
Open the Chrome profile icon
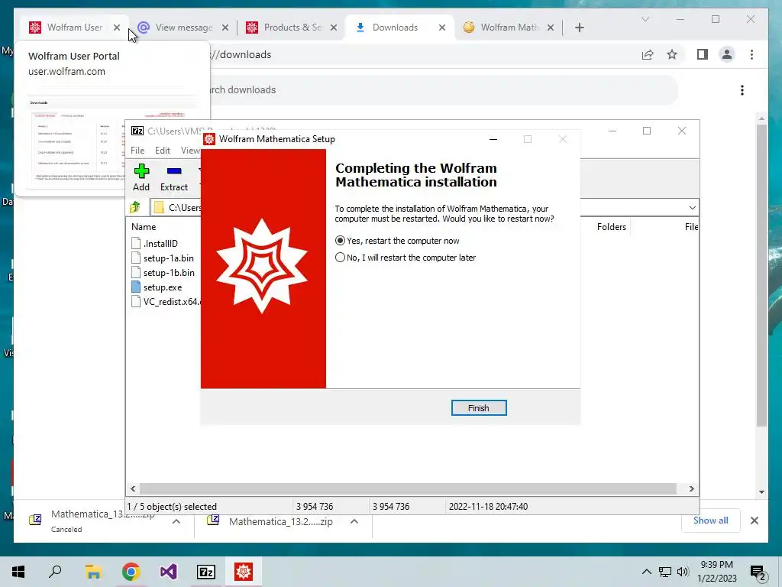(x=727, y=54)
